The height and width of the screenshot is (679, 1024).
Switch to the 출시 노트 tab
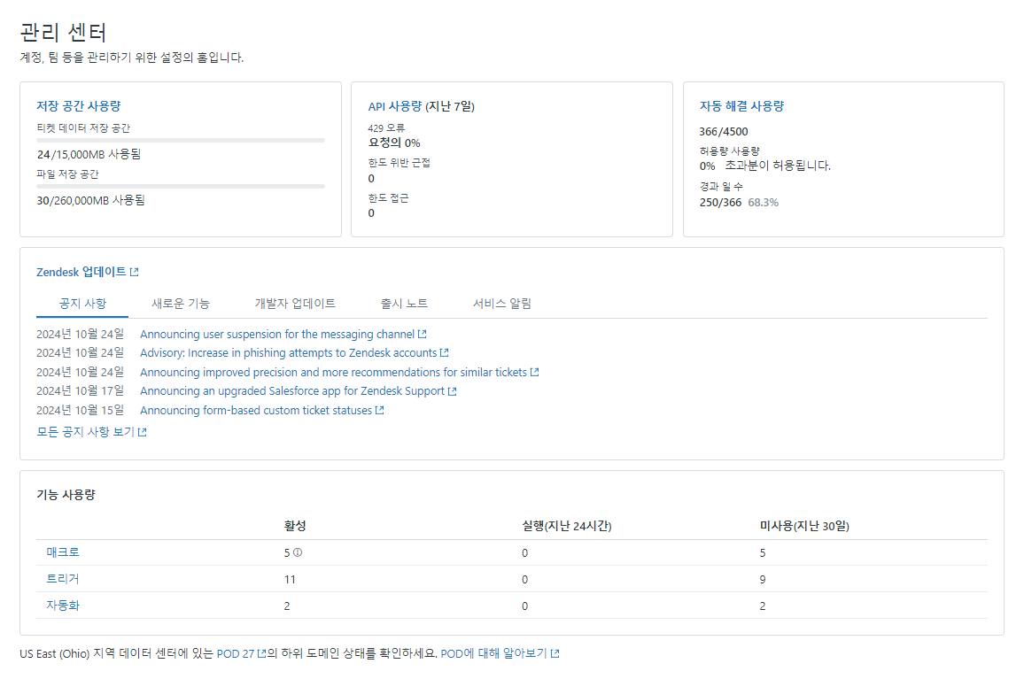(x=404, y=304)
